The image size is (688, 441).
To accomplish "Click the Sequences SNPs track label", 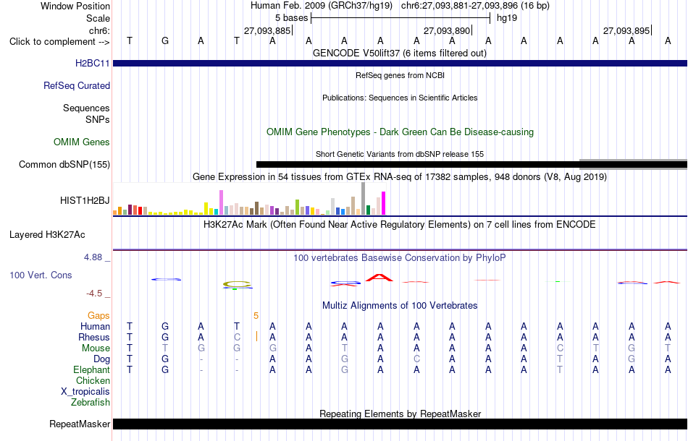I will click(86, 114).
